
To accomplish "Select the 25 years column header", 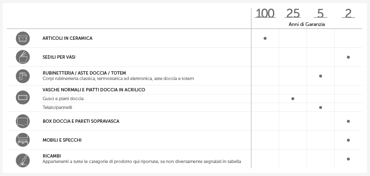I will (x=293, y=13).
